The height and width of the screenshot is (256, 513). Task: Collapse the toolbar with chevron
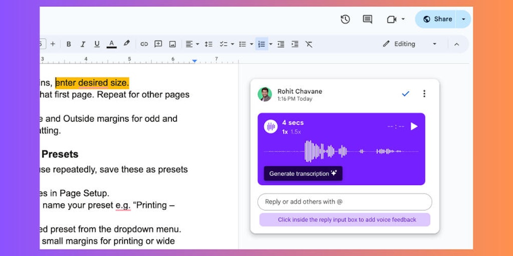click(457, 44)
